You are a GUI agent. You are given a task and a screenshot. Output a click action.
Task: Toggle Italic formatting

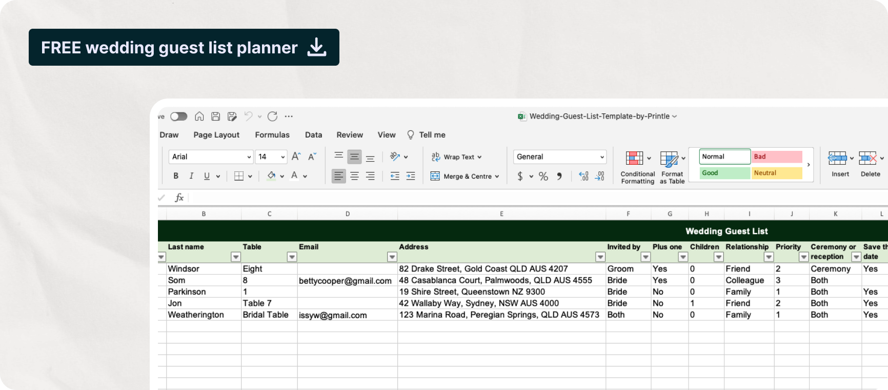191,176
